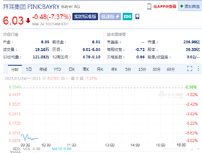
Task: Click the volume value 19.16万
Action: [x=42, y=50]
